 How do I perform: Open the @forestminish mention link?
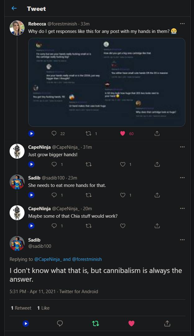[x=87, y=259]
